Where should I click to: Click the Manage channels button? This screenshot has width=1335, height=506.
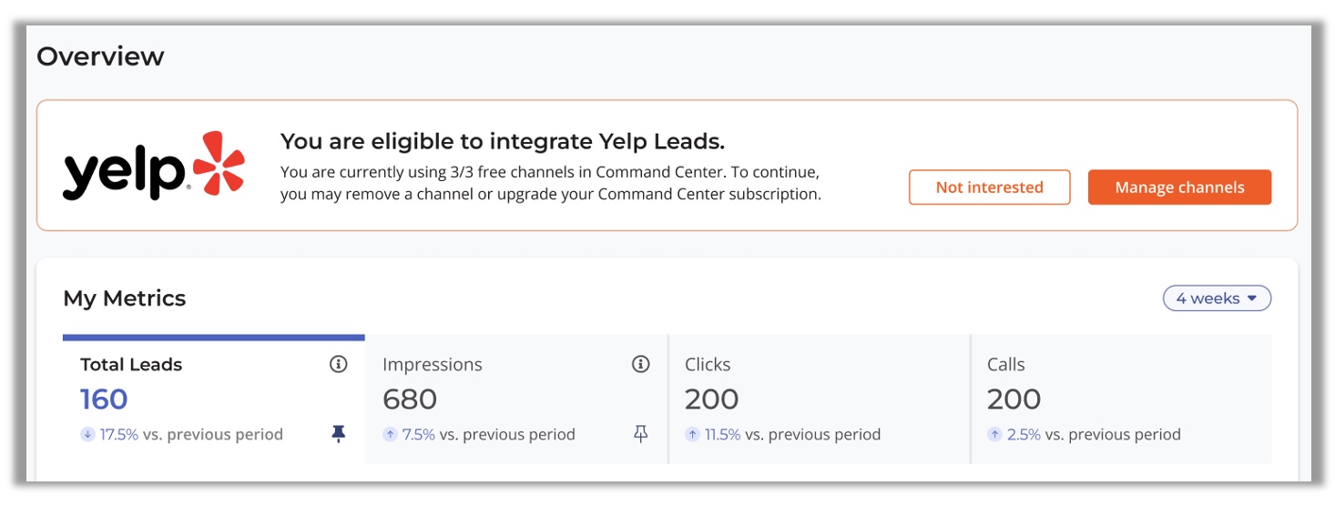coord(1179,187)
